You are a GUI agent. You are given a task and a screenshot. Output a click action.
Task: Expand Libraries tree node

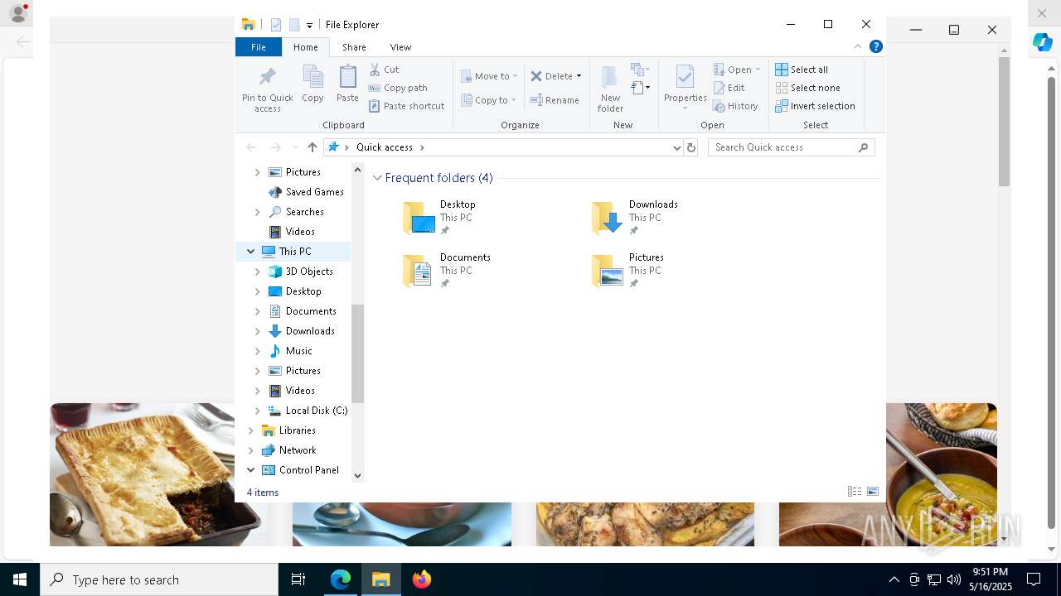251,430
